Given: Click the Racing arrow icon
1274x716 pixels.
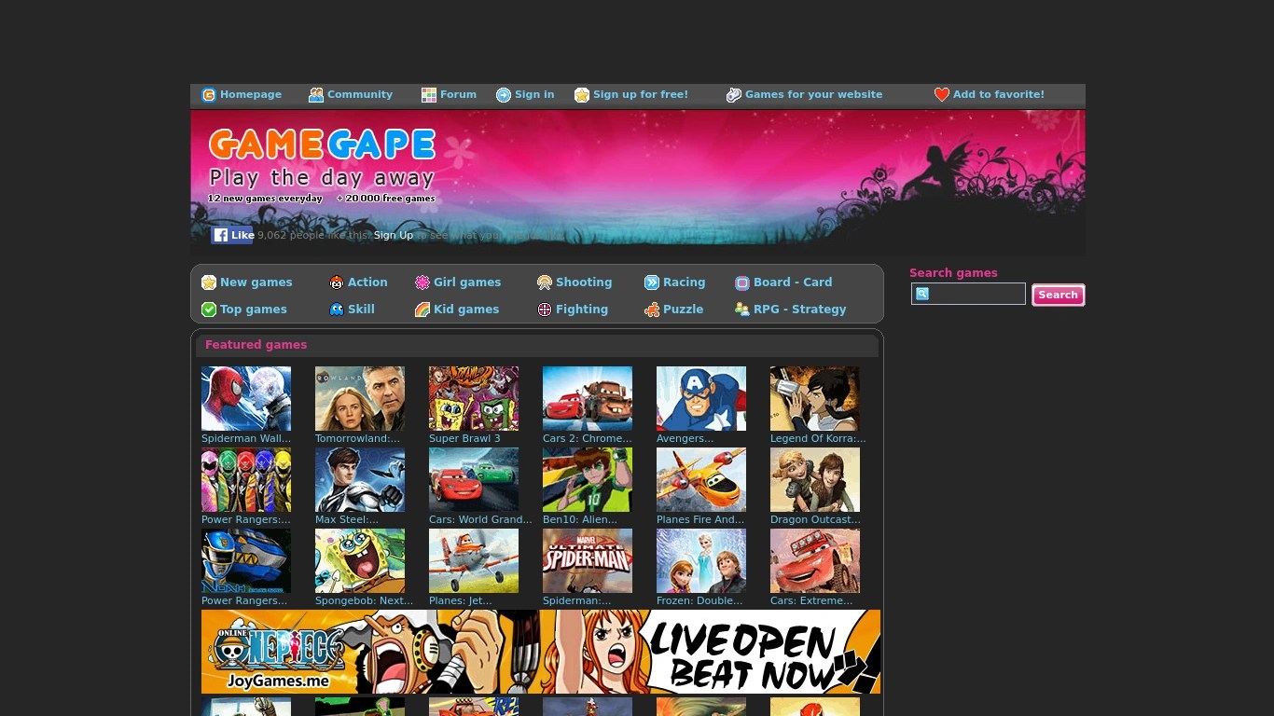Looking at the screenshot, I should (652, 282).
